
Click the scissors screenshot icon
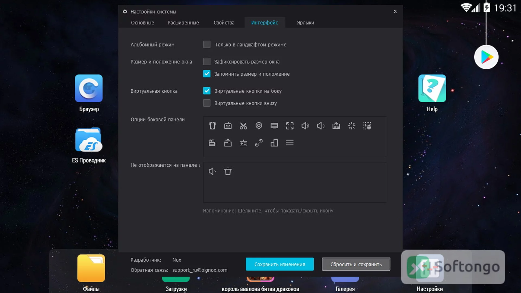[243, 126]
